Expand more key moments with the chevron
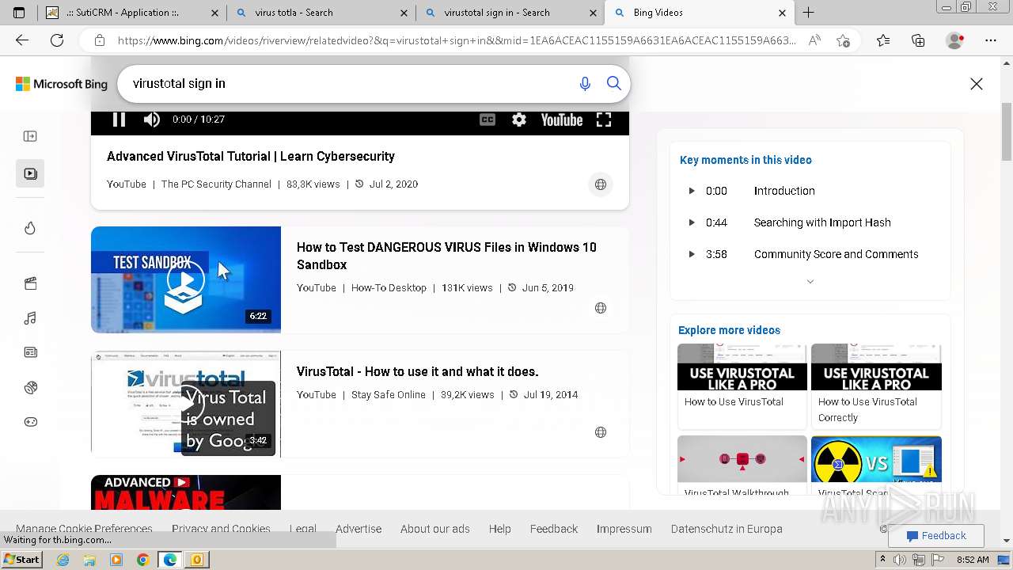 coord(810,281)
